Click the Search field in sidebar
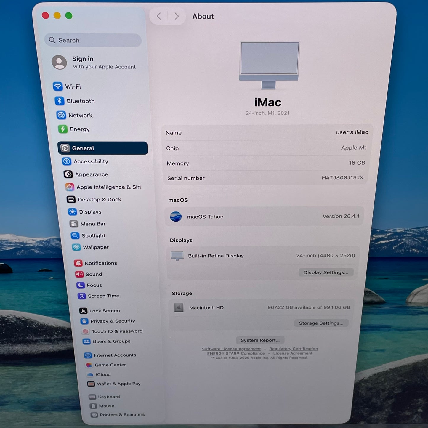This screenshot has height=428, width=428. [93, 40]
